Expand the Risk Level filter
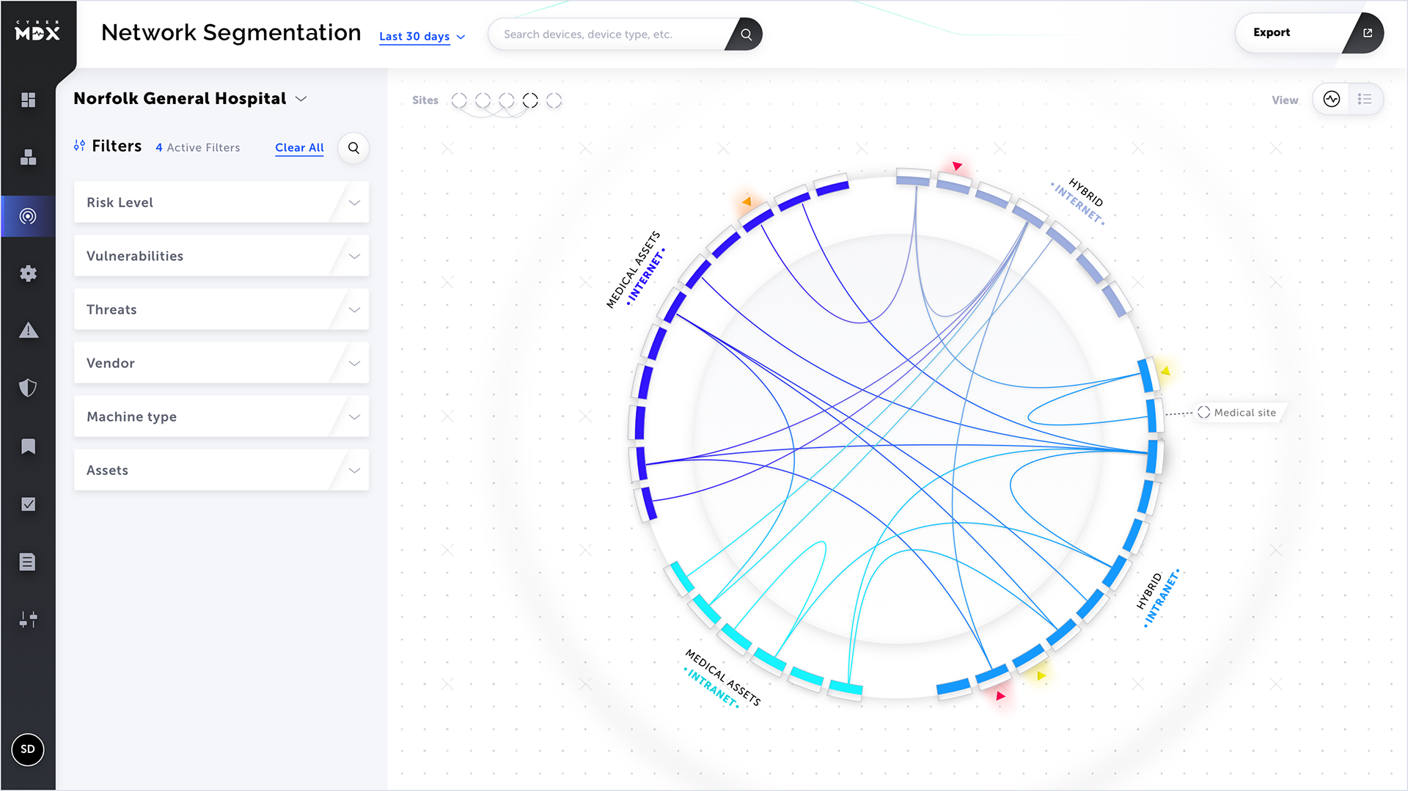Viewport: 1408px width, 791px height. tap(221, 202)
